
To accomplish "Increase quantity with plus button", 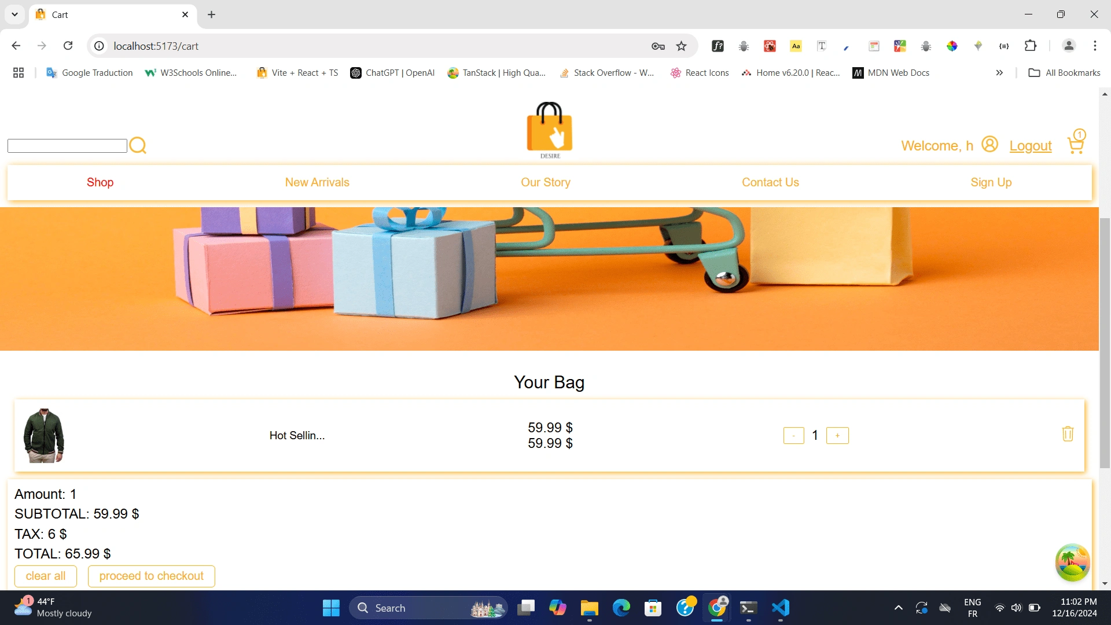I will (x=837, y=435).
